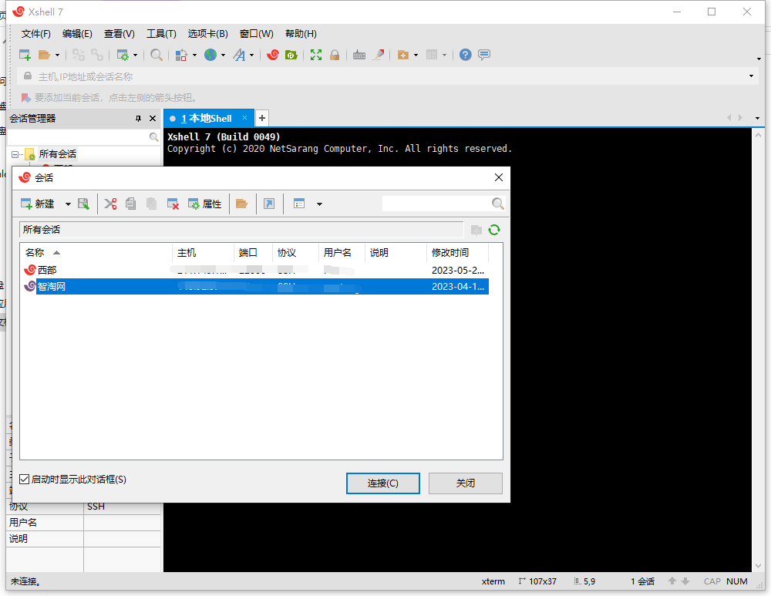Click the font letter A icon
This screenshot has width=771, height=596.
(x=239, y=55)
